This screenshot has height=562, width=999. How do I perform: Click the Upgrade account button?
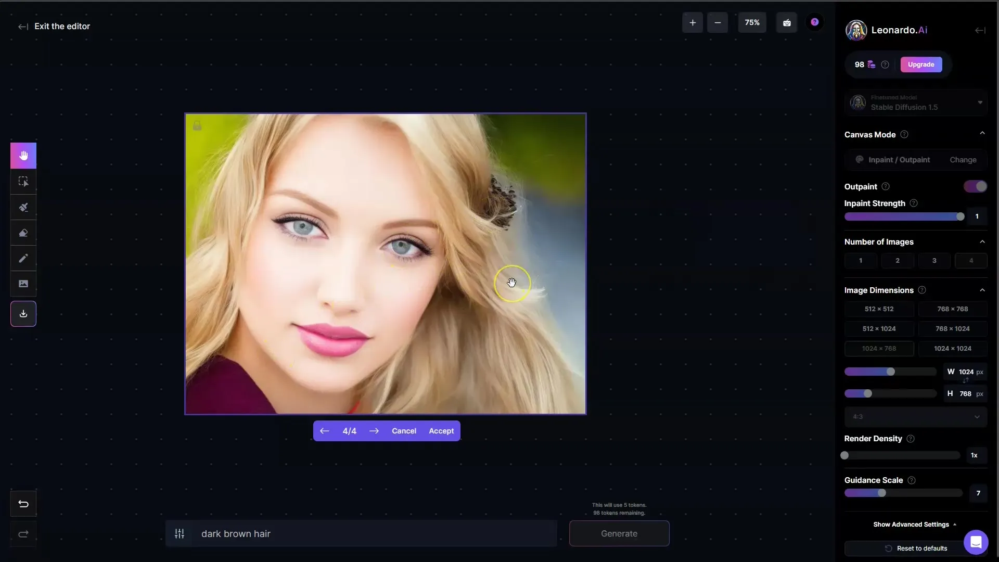point(921,64)
